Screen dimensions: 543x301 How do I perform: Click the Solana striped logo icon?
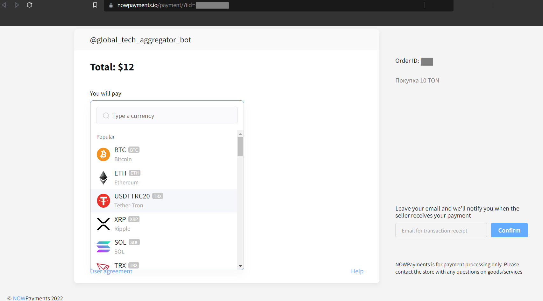click(x=103, y=247)
